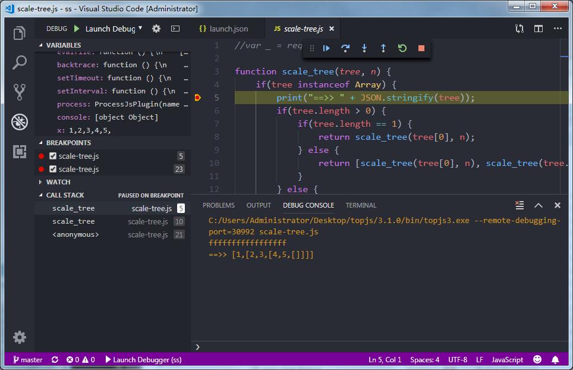Clear the Debug Console output icon
Screen dimensions: 573x370
(518, 205)
